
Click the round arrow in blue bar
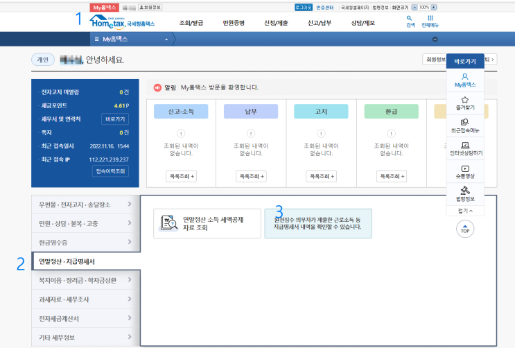435,40
